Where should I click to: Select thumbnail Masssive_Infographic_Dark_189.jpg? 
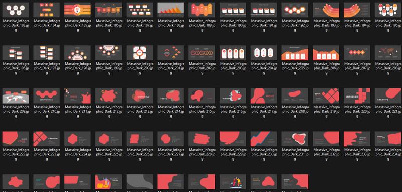pyautogui.click(x=202, y=10)
